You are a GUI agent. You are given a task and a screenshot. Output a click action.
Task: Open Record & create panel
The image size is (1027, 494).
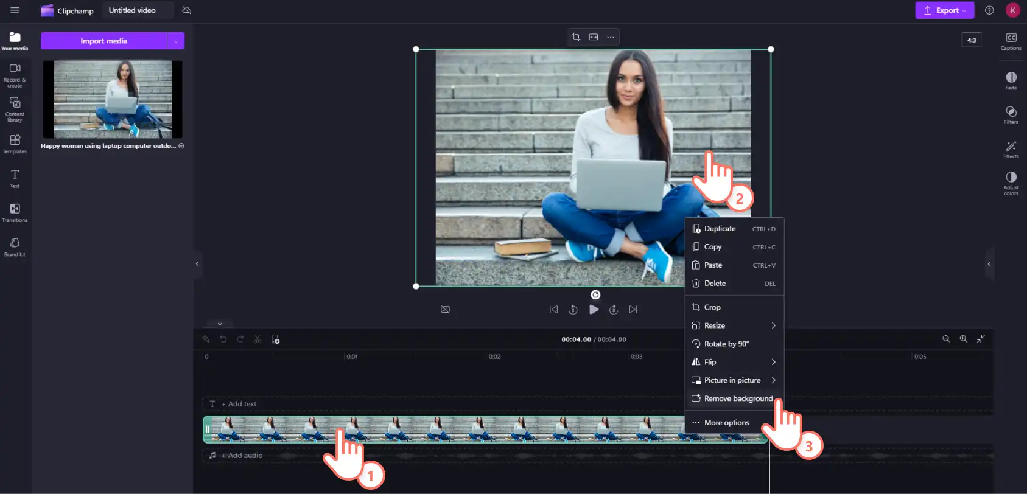click(x=15, y=75)
